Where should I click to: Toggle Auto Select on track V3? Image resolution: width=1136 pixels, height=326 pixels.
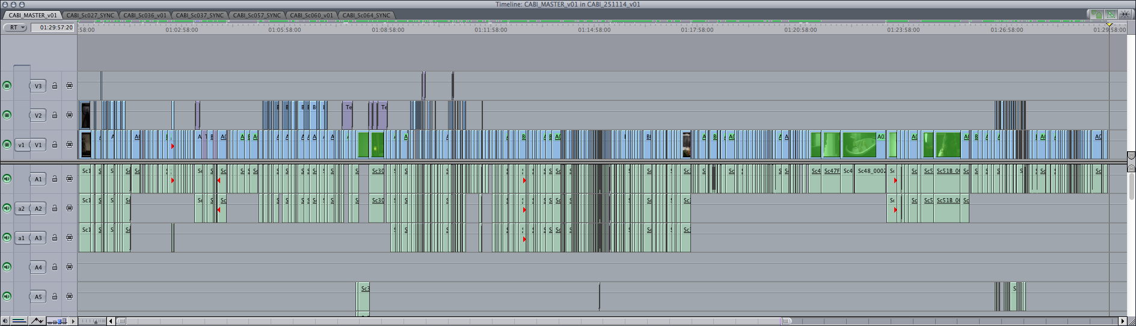(x=70, y=86)
